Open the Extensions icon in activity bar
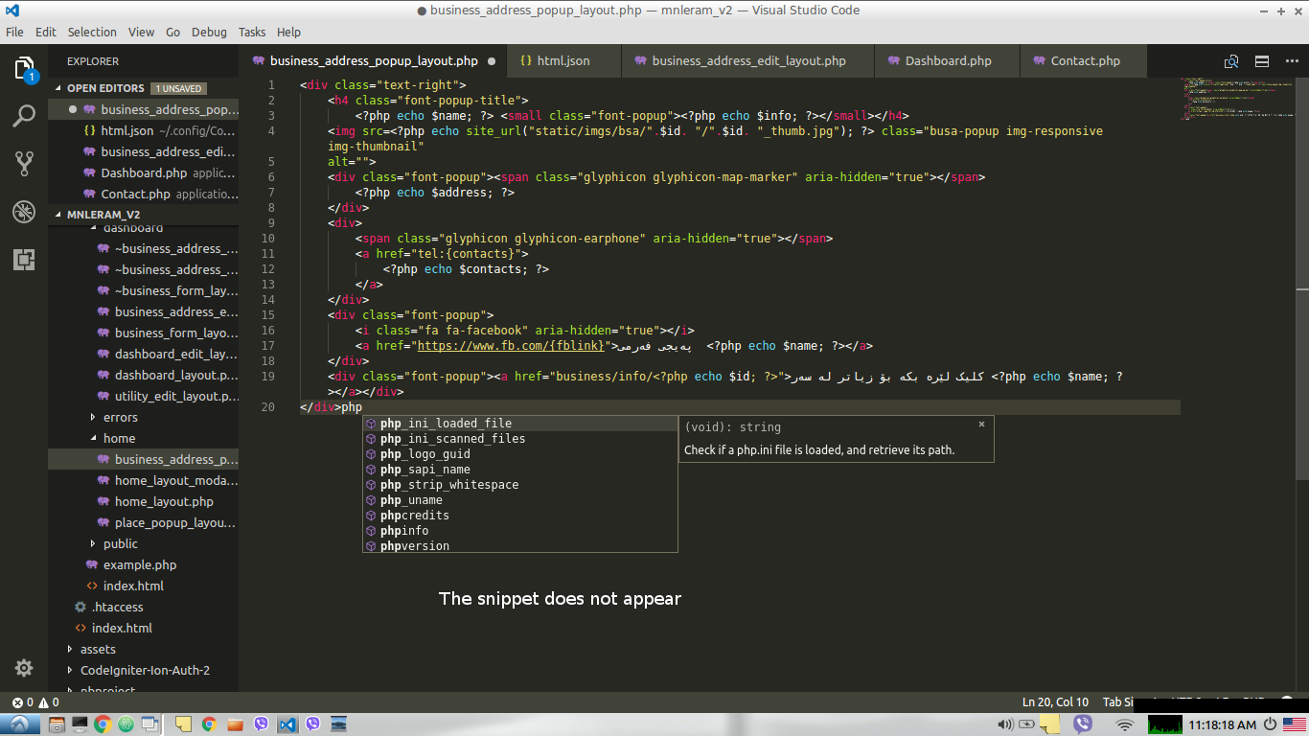Screen dimensions: 1309x736 pyautogui.click(x=23, y=259)
